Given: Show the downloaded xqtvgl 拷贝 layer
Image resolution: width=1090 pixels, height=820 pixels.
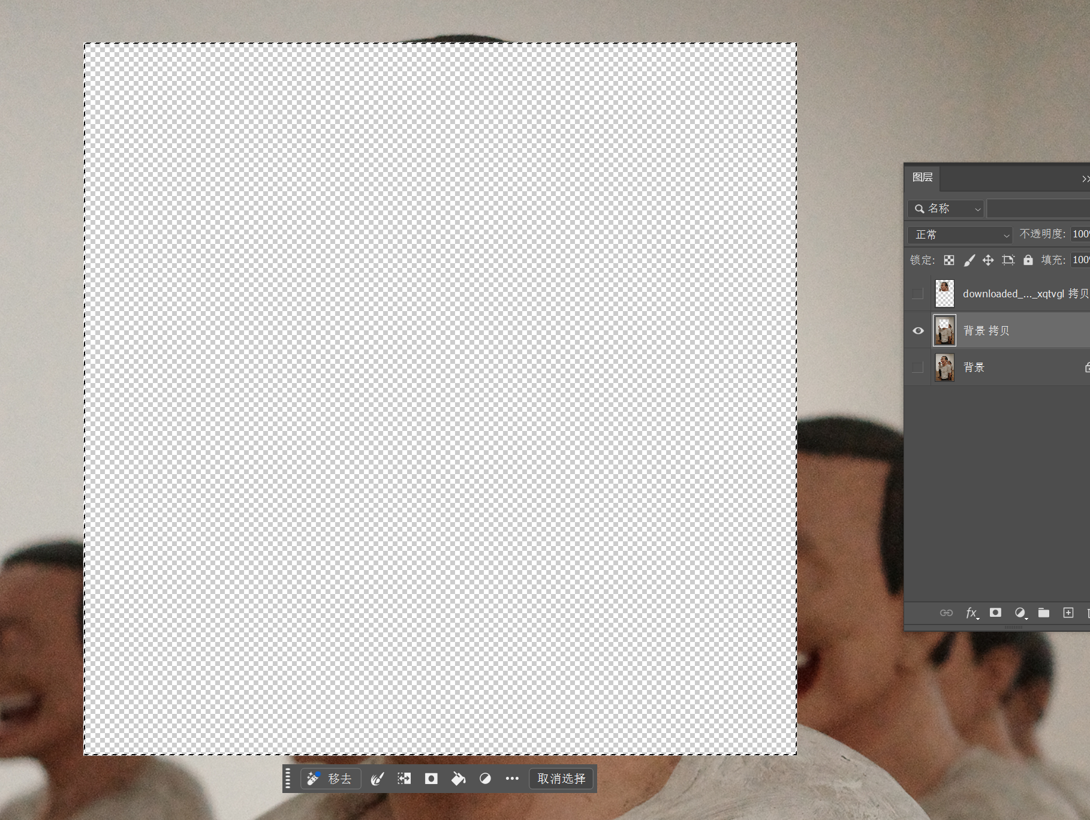Looking at the screenshot, I should pyautogui.click(x=918, y=294).
